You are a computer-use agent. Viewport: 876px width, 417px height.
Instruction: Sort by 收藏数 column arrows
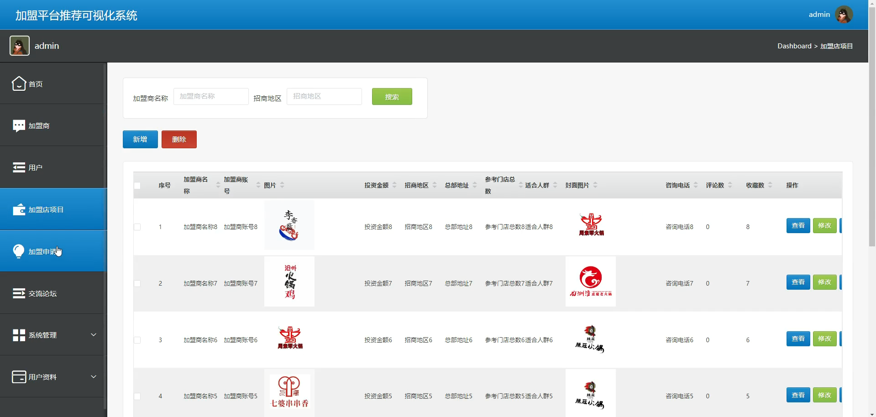[x=770, y=185]
